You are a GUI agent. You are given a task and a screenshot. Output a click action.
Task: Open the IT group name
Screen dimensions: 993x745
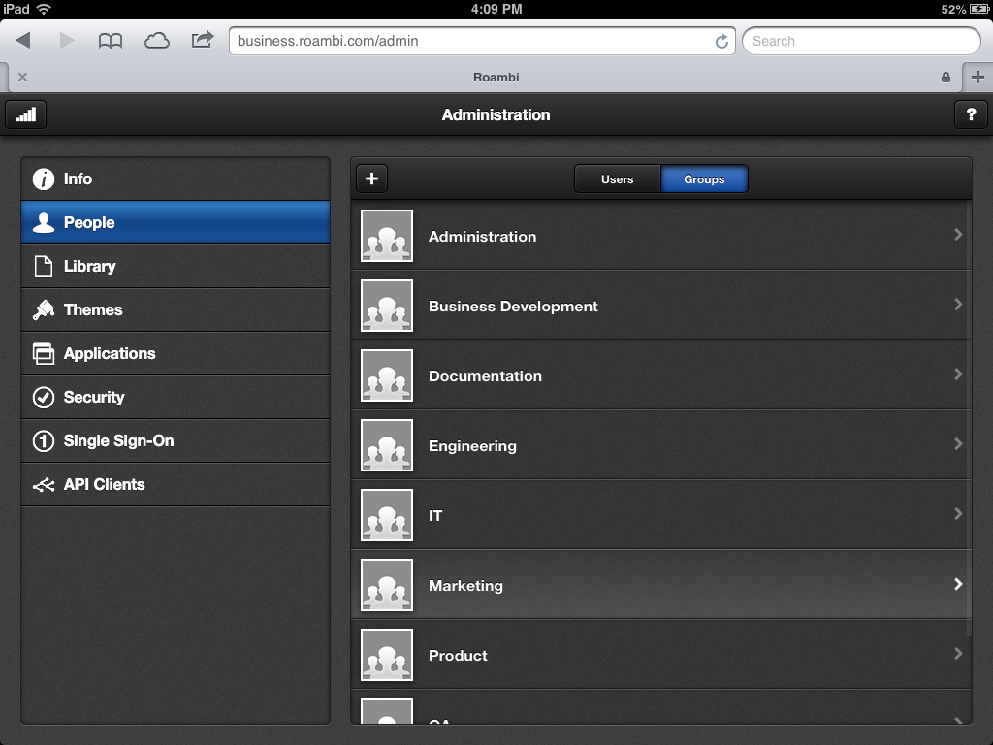tap(435, 516)
